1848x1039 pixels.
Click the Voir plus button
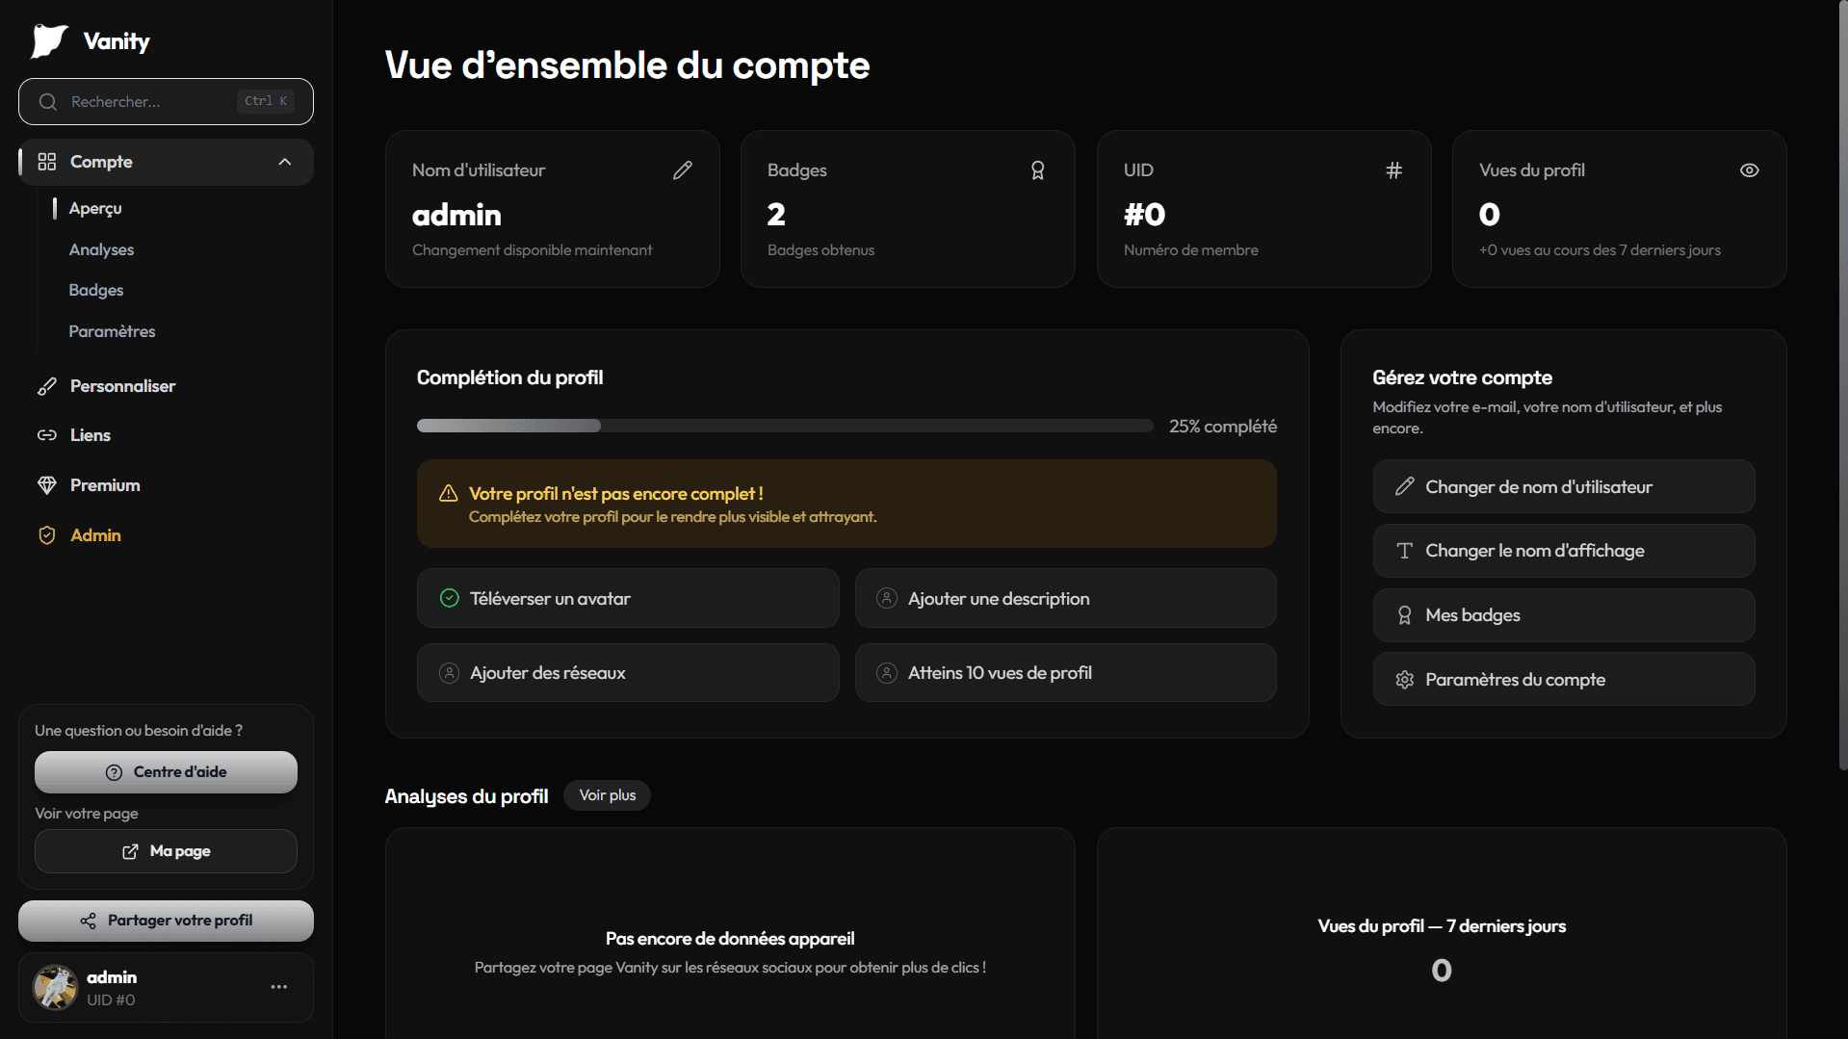click(607, 795)
